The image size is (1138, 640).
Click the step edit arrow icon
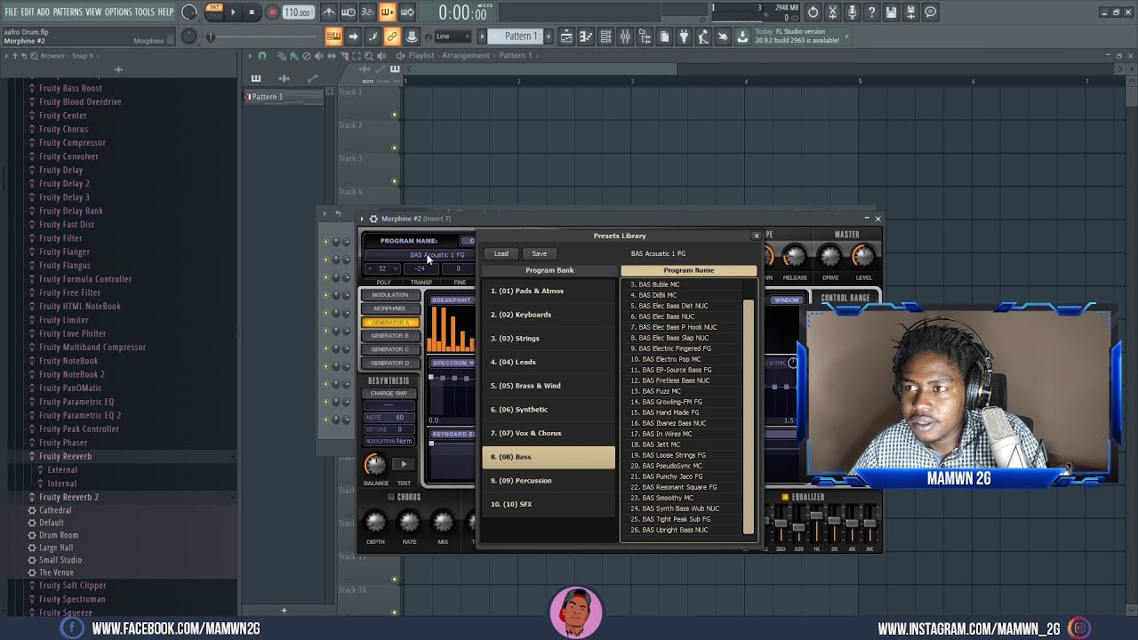click(x=353, y=36)
